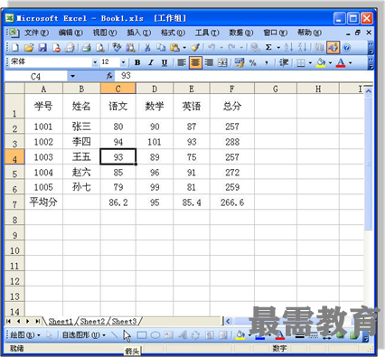Open the Borders dropdown arrow

point(310,63)
